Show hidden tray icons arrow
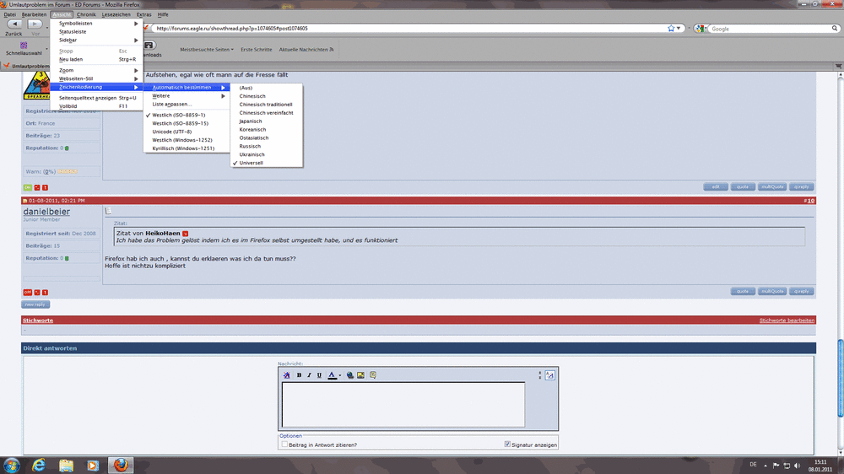Viewport: 844px width, 474px height. 765,466
